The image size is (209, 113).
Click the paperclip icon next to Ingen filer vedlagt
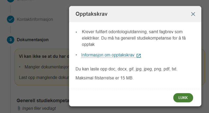coord(19,108)
